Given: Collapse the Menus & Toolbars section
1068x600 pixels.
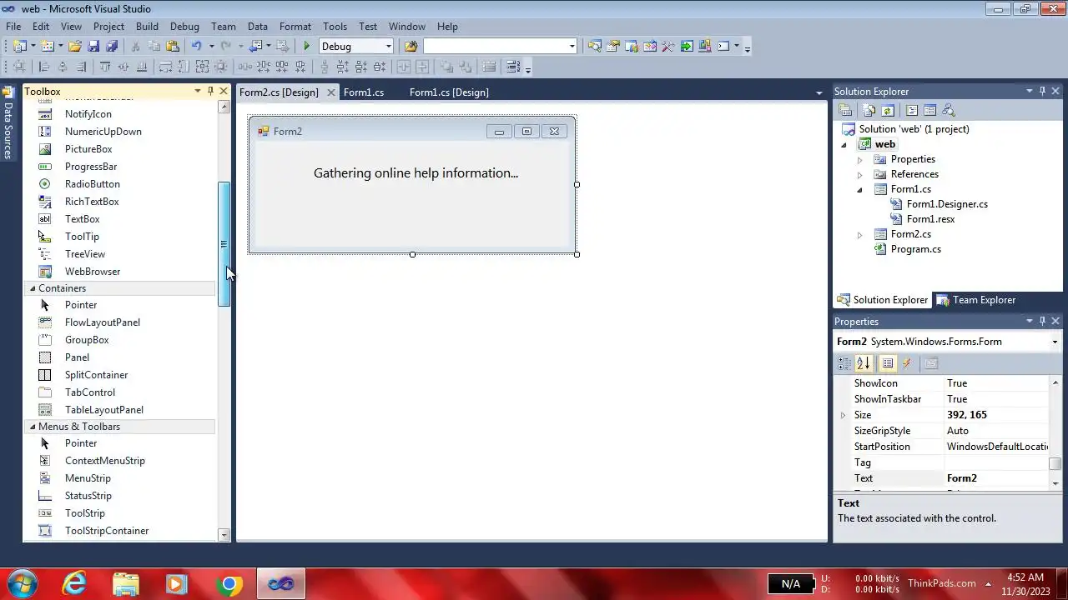Looking at the screenshot, I should (x=33, y=427).
